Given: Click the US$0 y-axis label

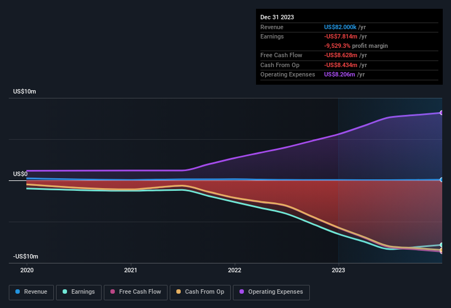Looking at the screenshot, I should (x=20, y=174).
